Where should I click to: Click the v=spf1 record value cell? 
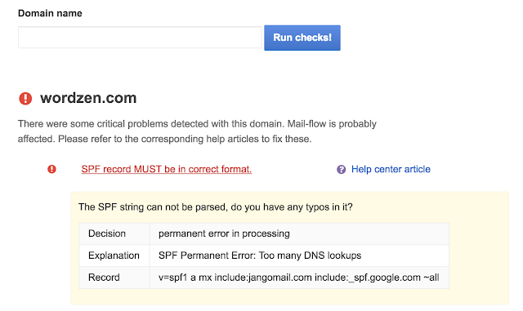tap(299, 278)
